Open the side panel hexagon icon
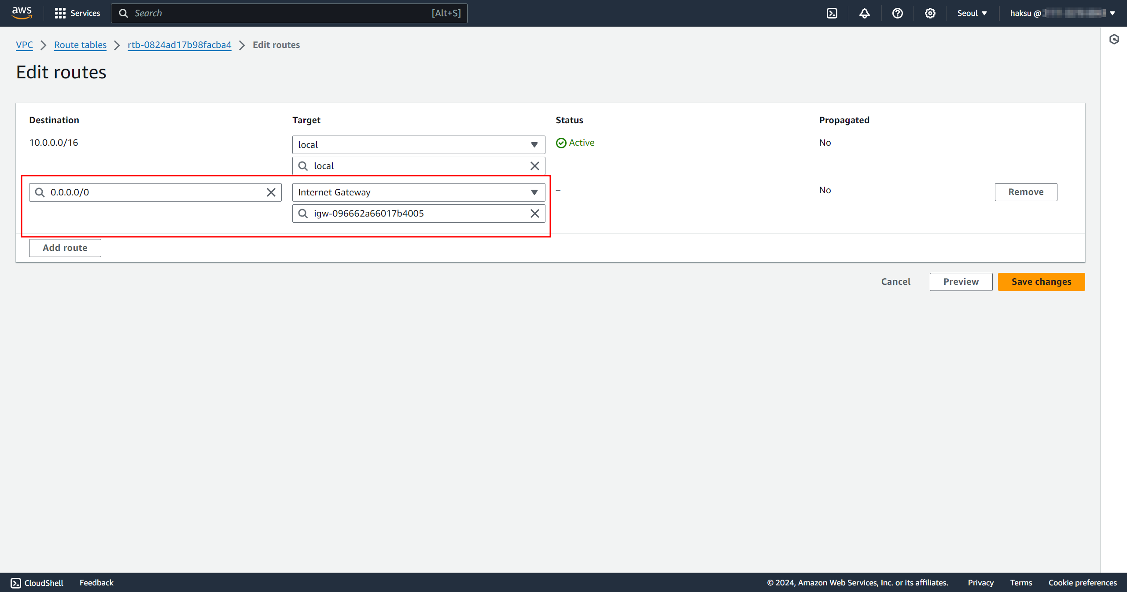The image size is (1127, 592). coord(1114,40)
